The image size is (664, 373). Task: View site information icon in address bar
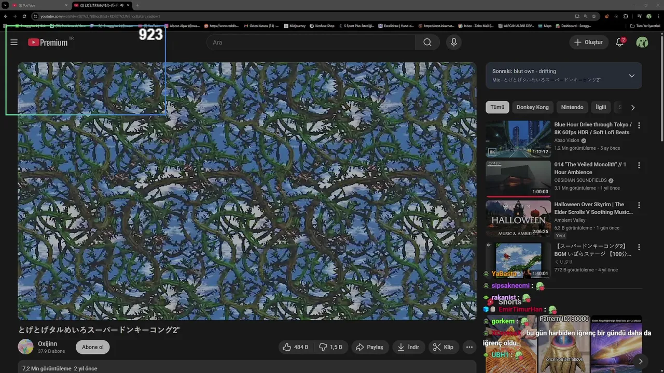pos(35,16)
